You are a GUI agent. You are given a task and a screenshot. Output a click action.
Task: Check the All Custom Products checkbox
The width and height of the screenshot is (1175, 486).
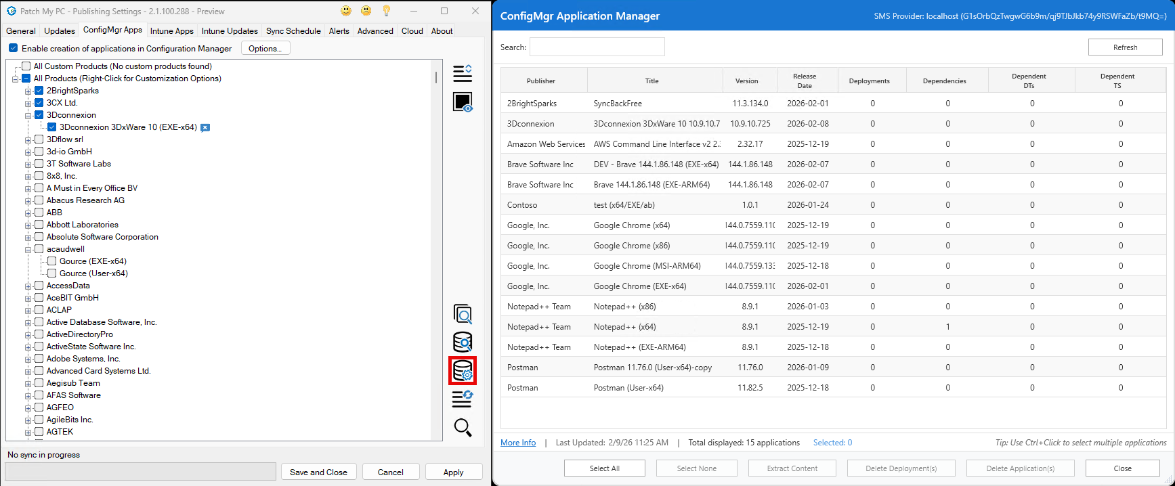26,66
